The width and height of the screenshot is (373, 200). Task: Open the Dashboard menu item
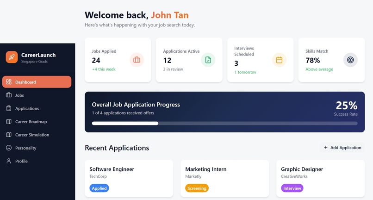37,82
